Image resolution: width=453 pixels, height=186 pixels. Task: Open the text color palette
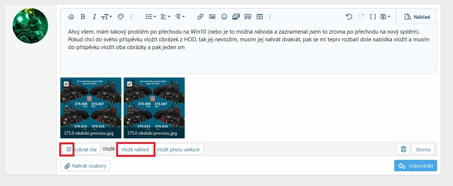(x=121, y=17)
